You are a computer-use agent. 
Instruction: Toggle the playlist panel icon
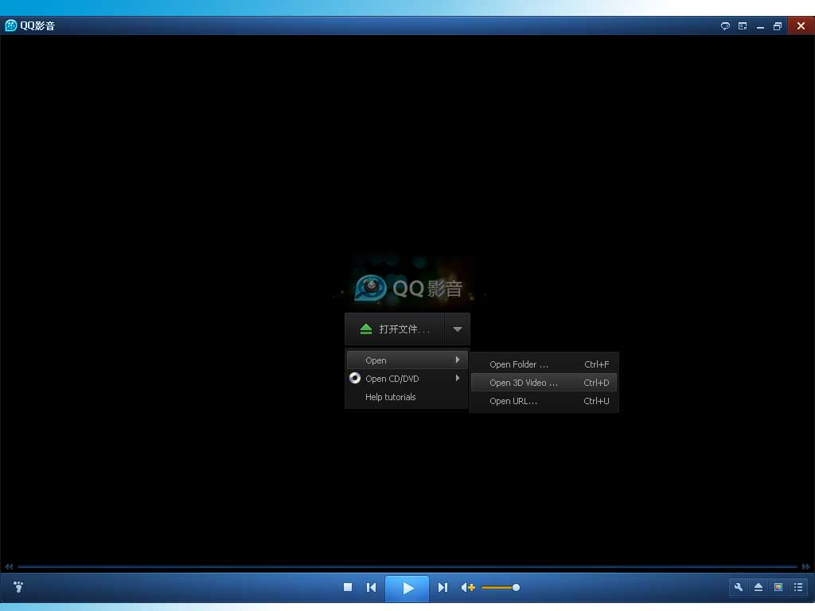[x=798, y=587]
